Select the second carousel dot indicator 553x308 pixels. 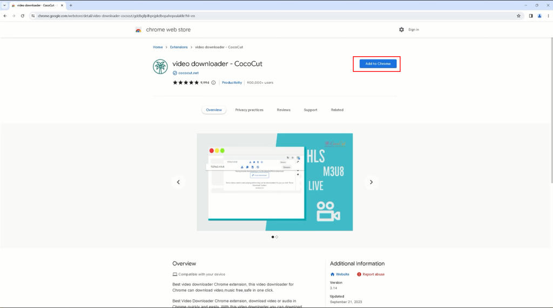(277, 237)
